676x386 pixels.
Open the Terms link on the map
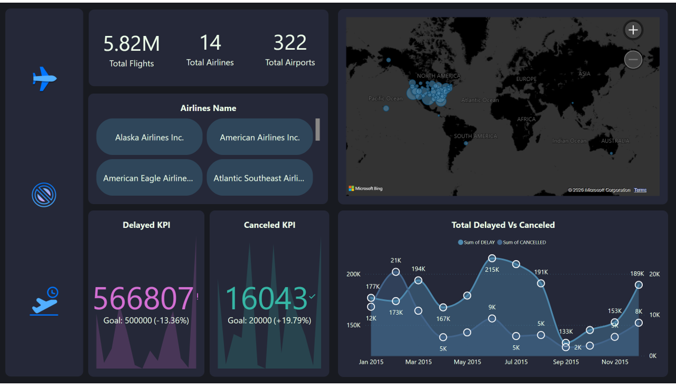[640, 190]
